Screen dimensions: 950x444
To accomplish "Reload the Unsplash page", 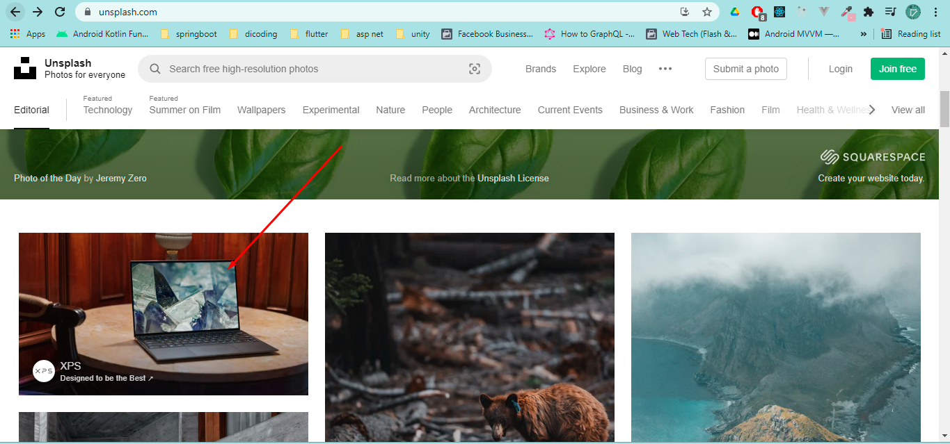I will (x=60, y=12).
